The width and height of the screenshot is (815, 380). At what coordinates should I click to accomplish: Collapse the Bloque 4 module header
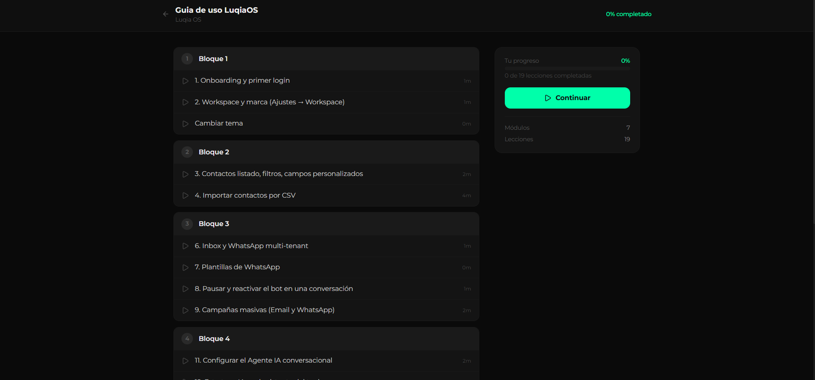coord(326,339)
